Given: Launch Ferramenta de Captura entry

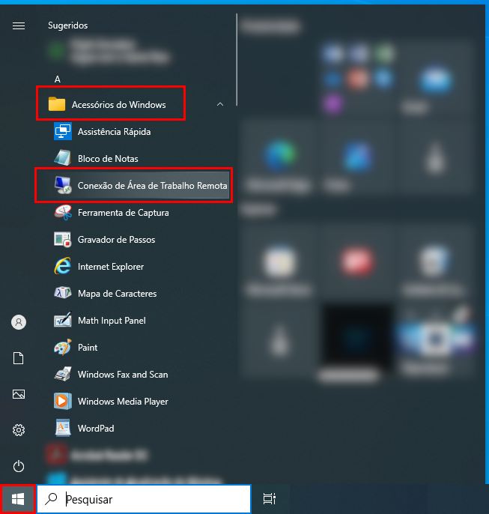Looking at the screenshot, I should point(123,213).
